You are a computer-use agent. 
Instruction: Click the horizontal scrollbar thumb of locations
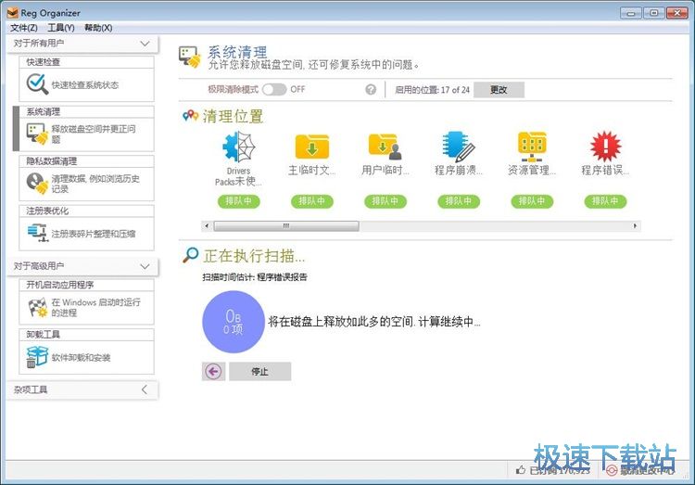coord(286,226)
